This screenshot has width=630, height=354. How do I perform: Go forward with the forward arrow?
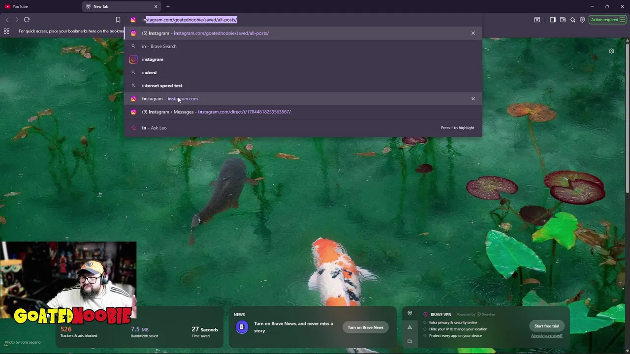[x=17, y=20]
